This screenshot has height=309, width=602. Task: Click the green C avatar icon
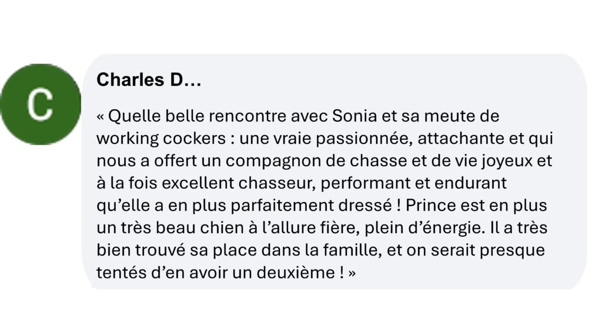point(40,105)
